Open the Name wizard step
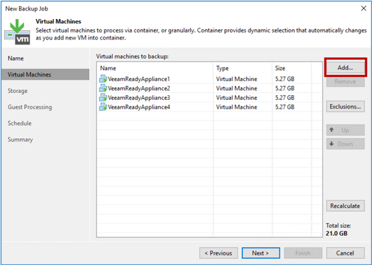 point(15,58)
